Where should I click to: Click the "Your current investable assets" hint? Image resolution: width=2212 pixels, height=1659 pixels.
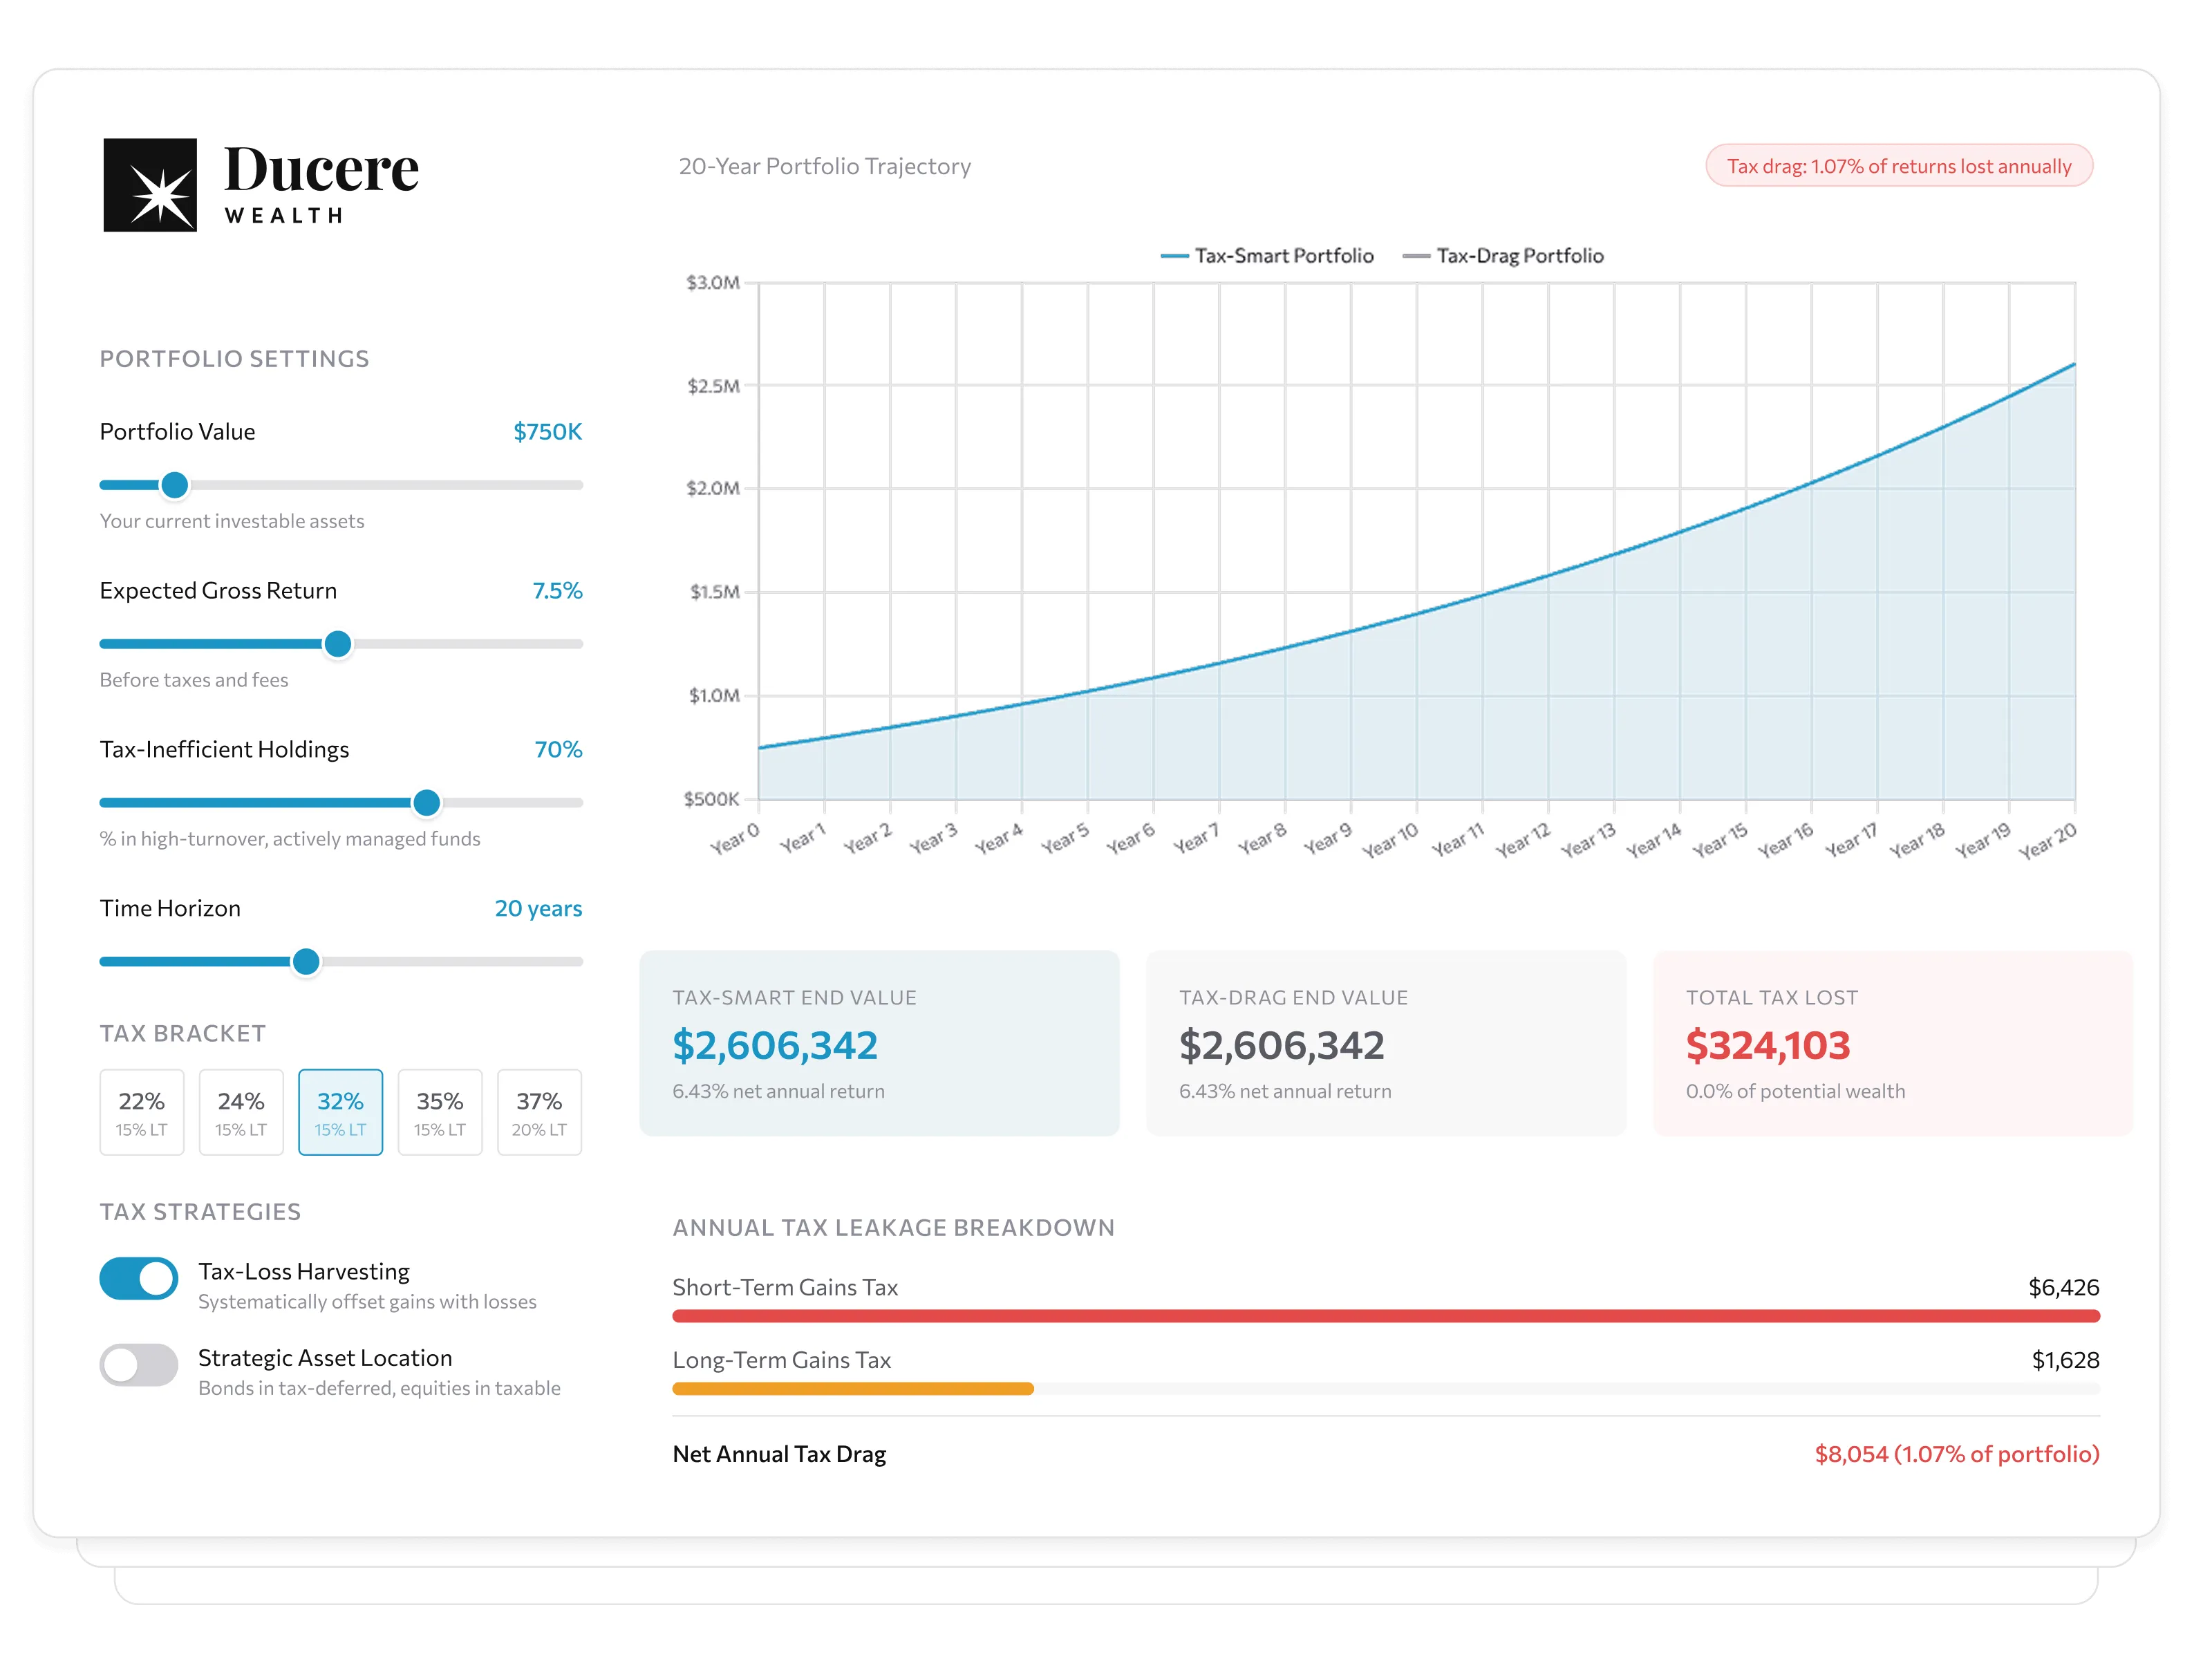click(x=232, y=521)
